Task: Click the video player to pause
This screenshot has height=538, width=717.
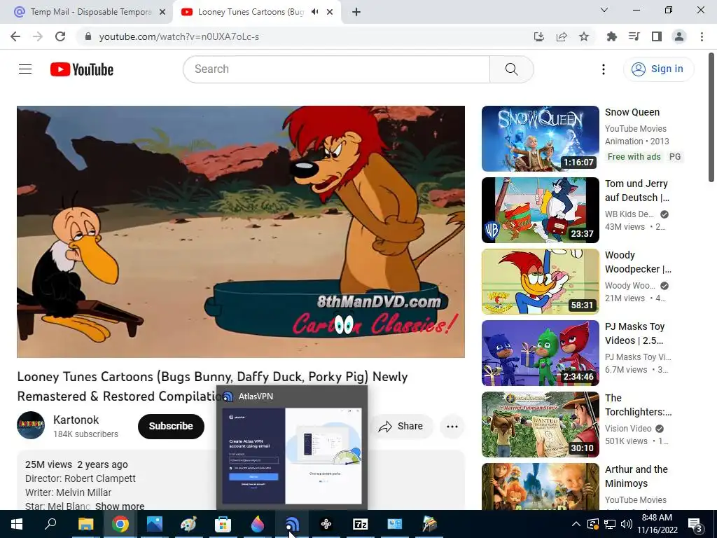Action: pos(241,231)
